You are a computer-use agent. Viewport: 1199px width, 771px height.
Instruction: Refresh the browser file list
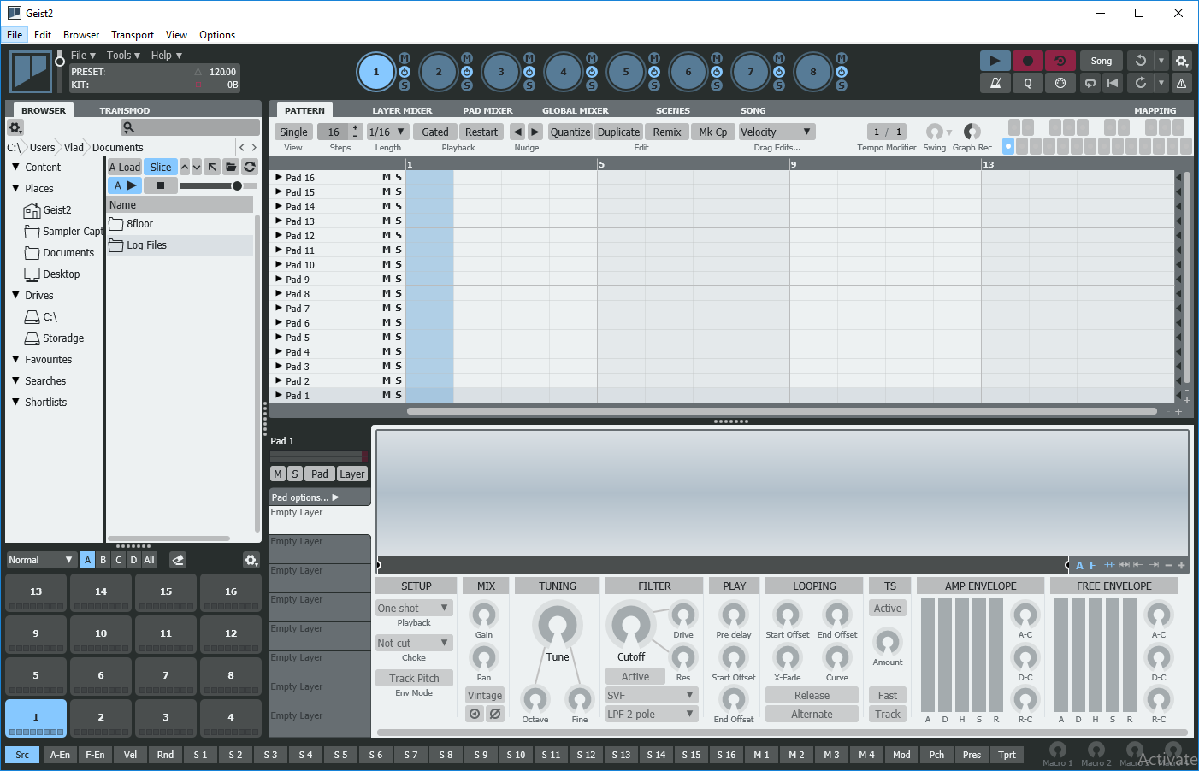pos(250,168)
